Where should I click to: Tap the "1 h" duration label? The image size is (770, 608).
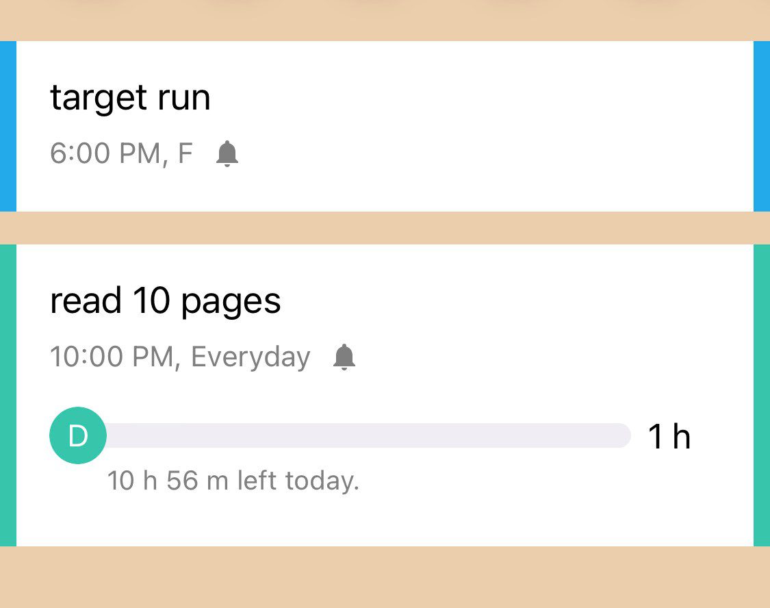pyautogui.click(x=669, y=437)
